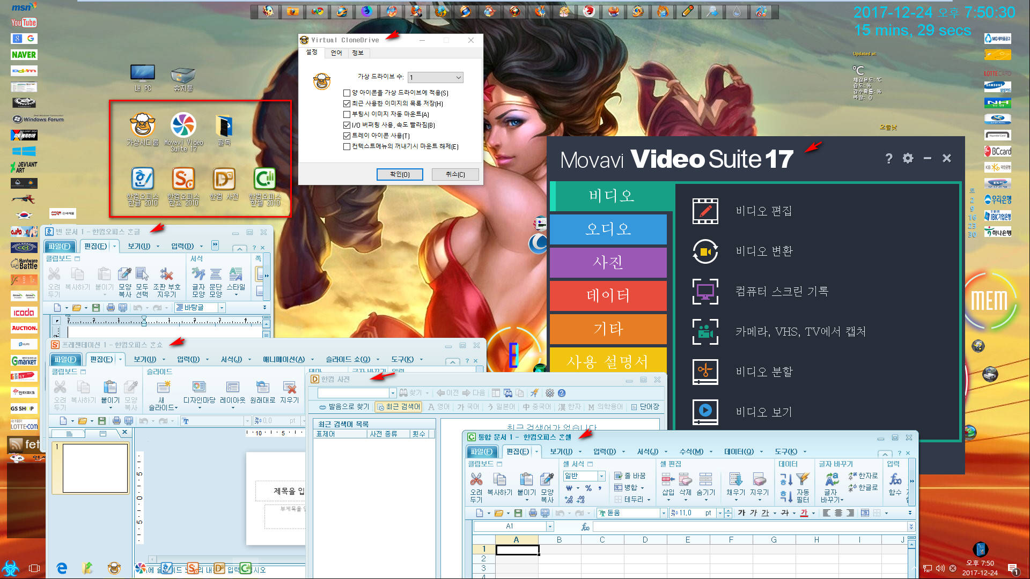Image resolution: width=1030 pixels, height=579 pixels.
Task: Toggle Recent Searches (최근 검색어) in Dictionary
Action: [x=399, y=407]
